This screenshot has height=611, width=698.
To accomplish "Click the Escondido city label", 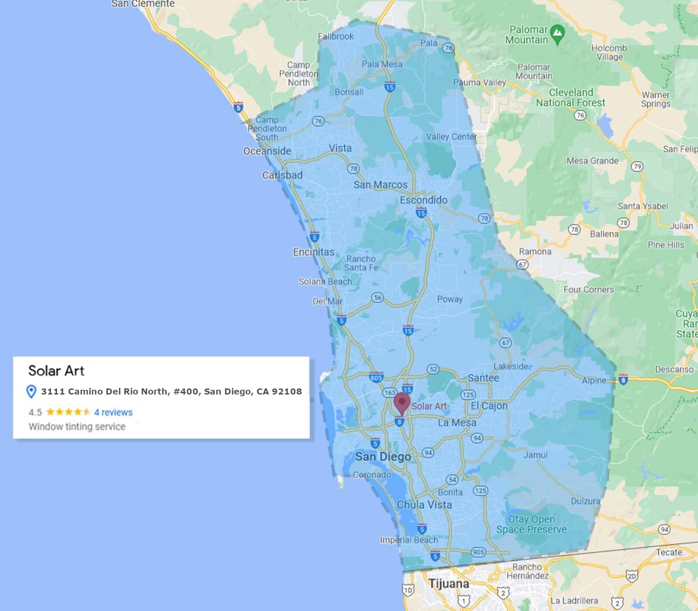I will 424,200.
